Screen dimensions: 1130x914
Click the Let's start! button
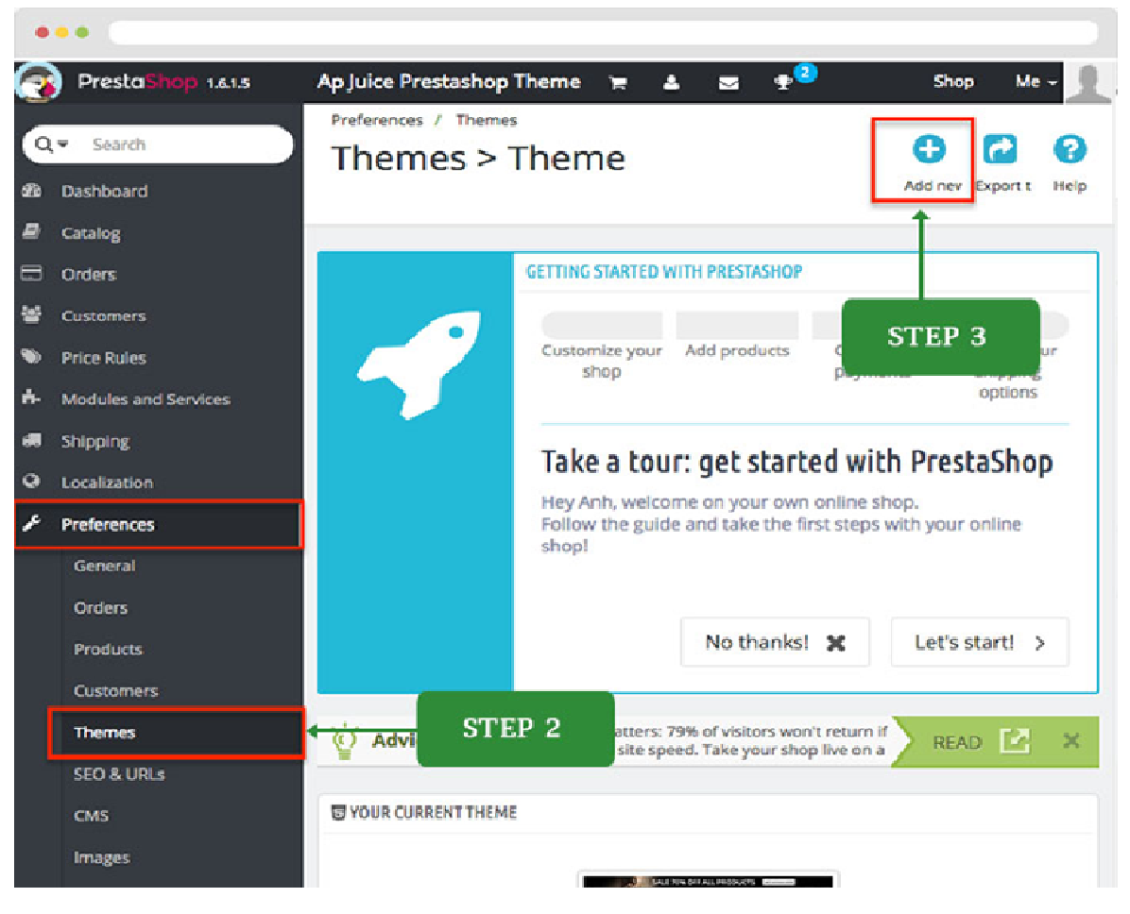coord(980,642)
